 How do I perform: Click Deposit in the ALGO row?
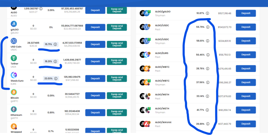[95, 10]
